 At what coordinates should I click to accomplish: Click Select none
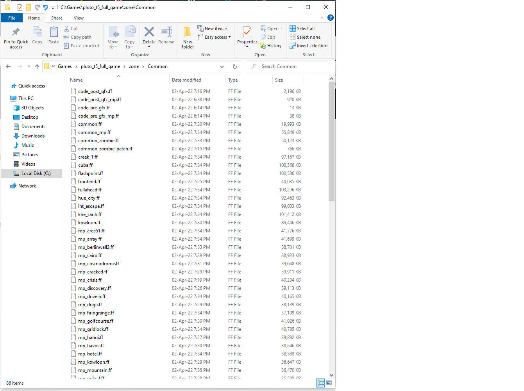point(305,37)
